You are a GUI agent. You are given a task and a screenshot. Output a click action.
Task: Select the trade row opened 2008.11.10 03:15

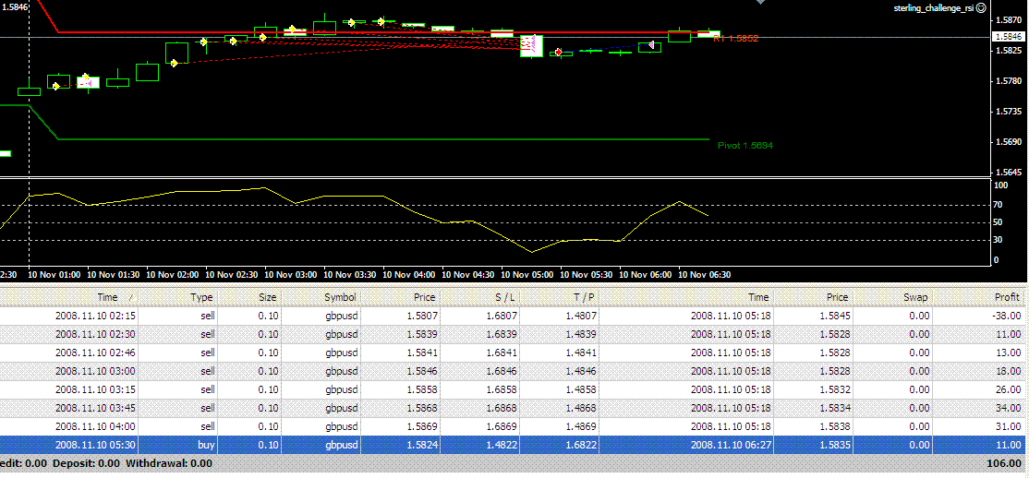pos(512,389)
